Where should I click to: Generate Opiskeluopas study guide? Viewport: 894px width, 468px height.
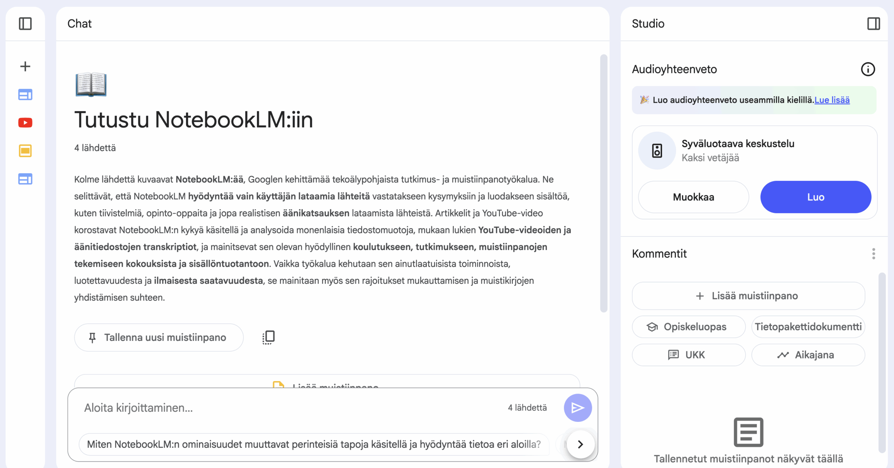click(x=688, y=327)
